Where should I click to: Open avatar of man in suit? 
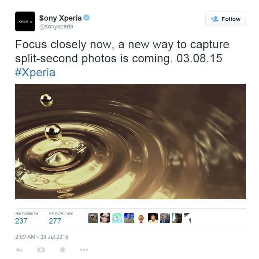coord(165,218)
